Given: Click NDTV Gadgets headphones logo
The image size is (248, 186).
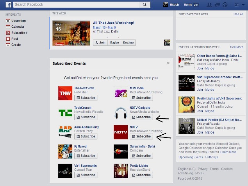Looking at the screenshot, I should pyautogui.click(x=121, y=113).
